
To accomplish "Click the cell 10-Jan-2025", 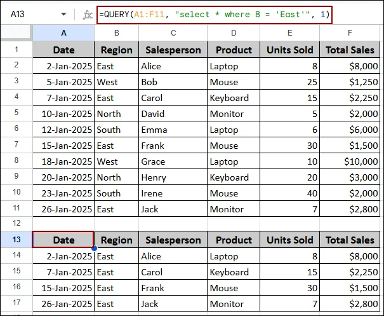I will click(63, 114).
